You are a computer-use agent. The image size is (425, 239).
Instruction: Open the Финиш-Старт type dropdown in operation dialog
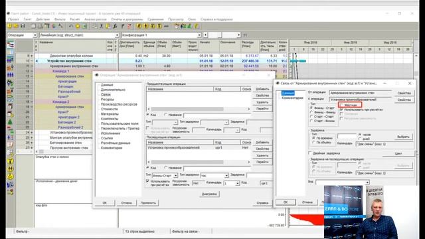(175, 175)
